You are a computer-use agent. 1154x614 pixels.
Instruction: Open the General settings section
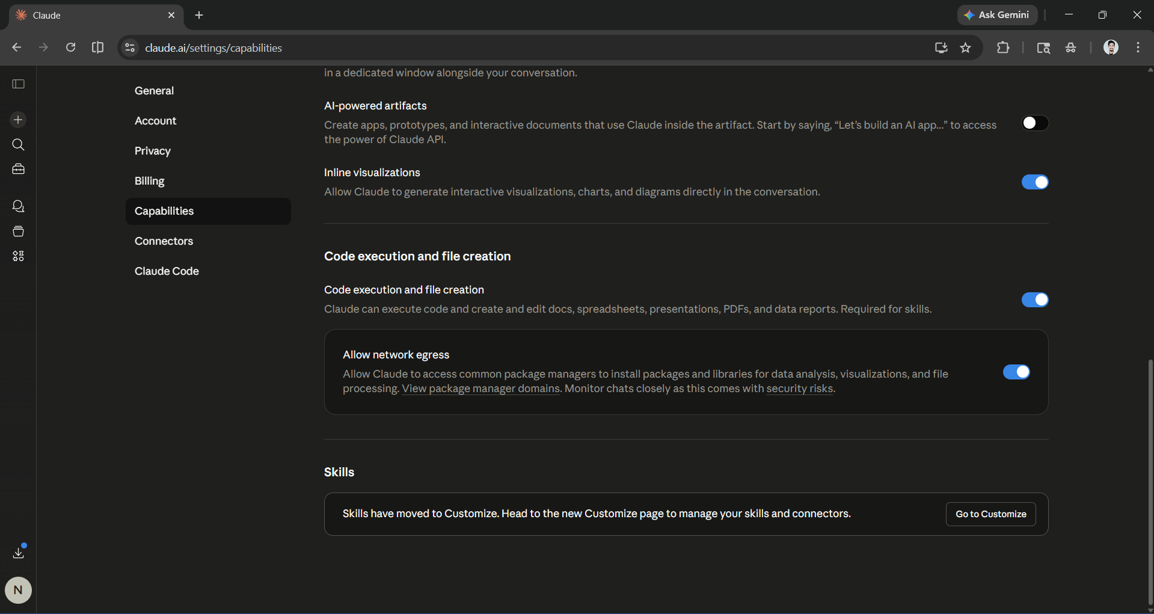point(208,91)
